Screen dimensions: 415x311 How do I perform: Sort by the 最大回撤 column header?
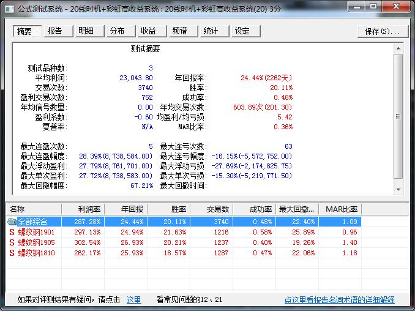point(297,209)
